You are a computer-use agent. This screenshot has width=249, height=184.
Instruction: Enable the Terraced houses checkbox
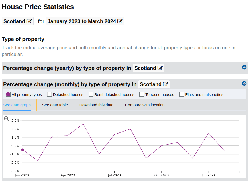click(x=142, y=94)
